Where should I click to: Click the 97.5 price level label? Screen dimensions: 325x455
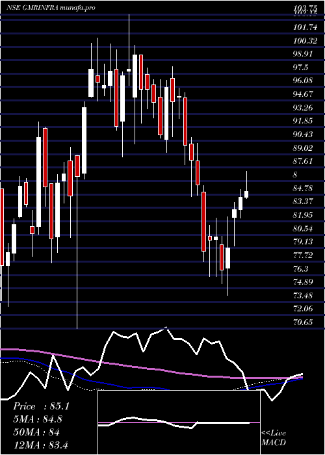(x=300, y=68)
